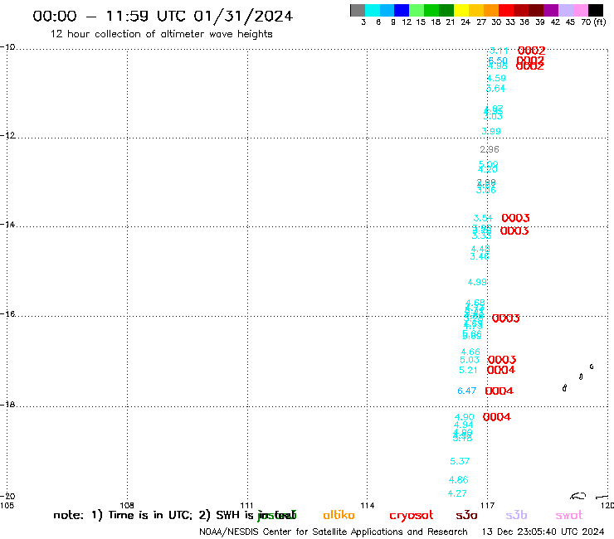This screenshot has height=539, width=614.
Task: Click the longitude axis label 117
Action: point(488,505)
